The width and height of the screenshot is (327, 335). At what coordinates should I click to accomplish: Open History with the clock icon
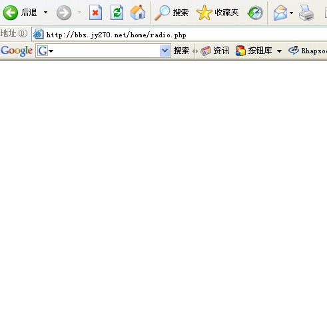point(255,13)
